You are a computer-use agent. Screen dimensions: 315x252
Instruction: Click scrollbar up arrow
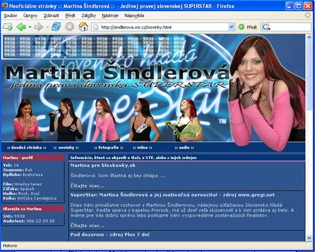(309, 37)
